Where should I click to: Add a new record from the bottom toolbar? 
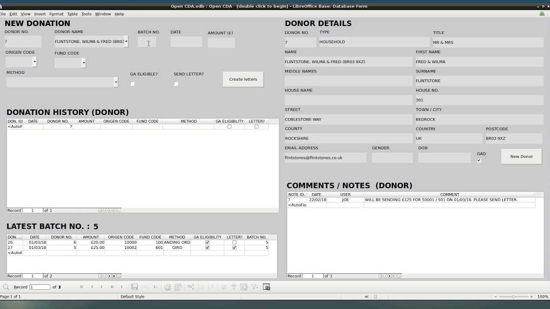click(122, 287)
